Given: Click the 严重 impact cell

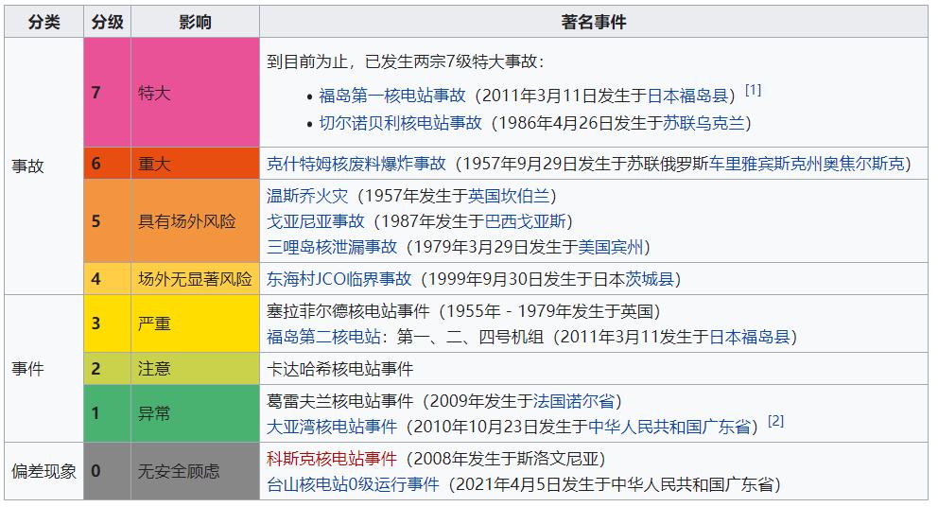Looking at the screenshot, I should coord(195,323).
